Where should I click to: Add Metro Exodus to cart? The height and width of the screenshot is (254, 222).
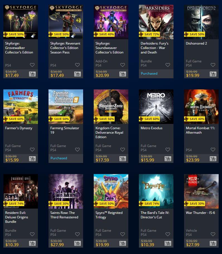168,159
